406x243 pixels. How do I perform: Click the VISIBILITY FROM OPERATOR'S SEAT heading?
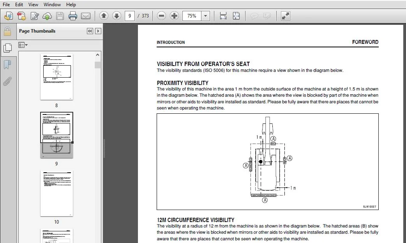(x=203, y=64)
